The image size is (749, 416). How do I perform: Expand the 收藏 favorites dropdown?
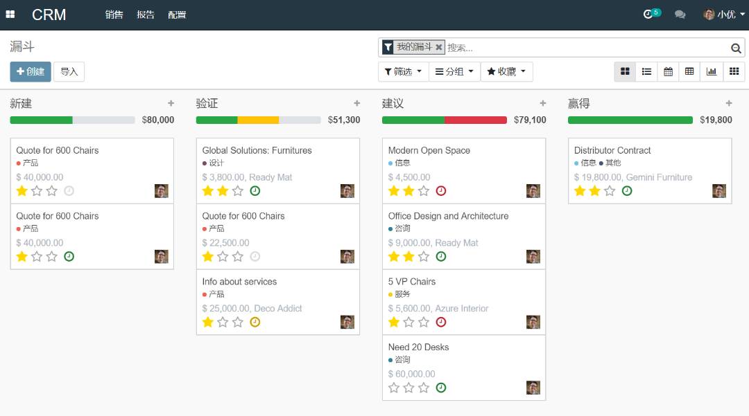click(x=506, y=71)
